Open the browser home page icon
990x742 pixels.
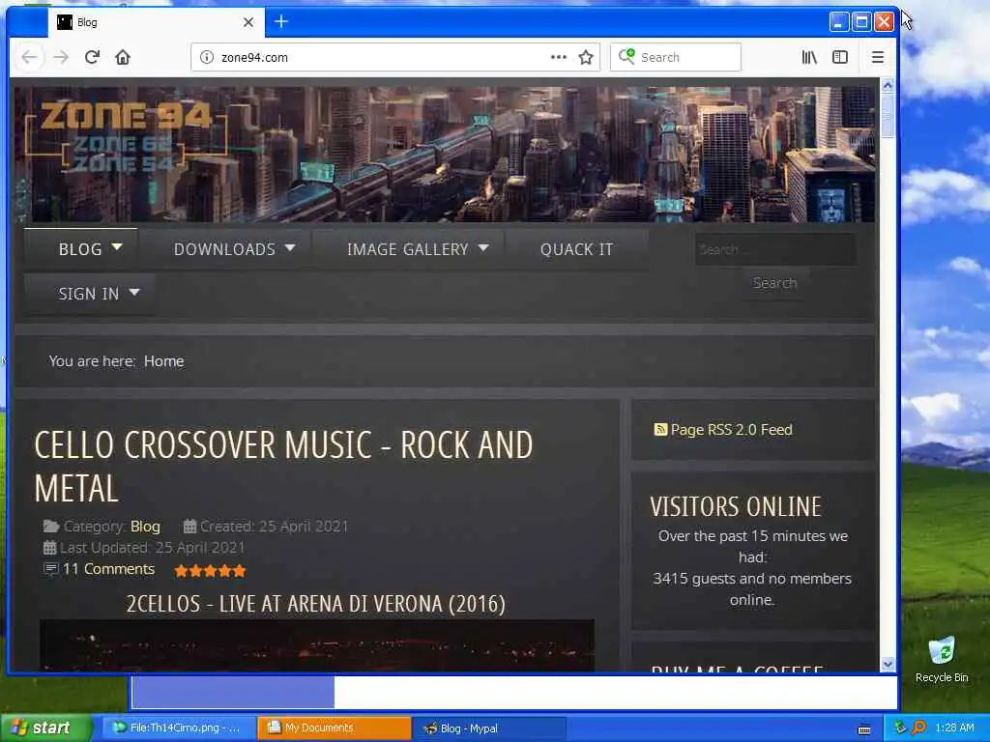(x=123, y=57)
